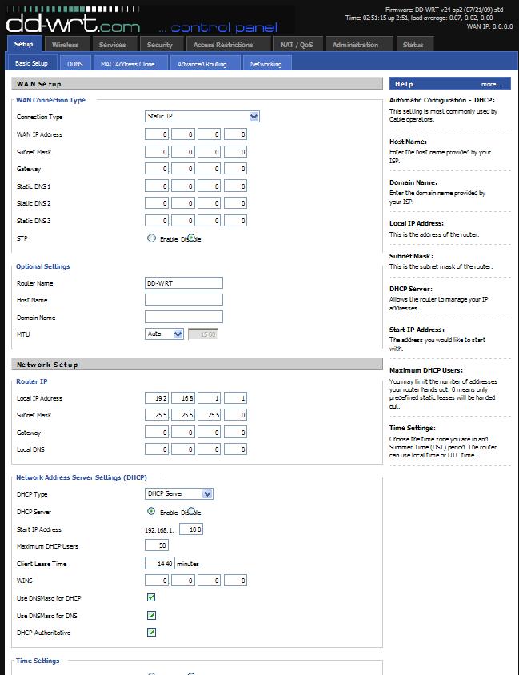Select DHCP Server Disable radio button
This screenshot has width=519, height=675.
191,511
